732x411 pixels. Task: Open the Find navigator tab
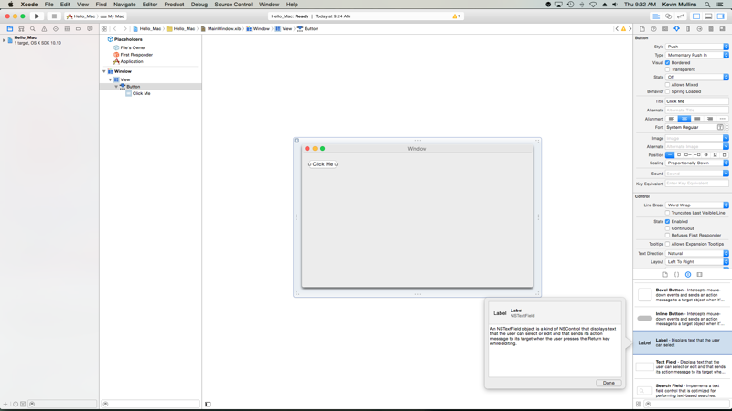coord(33,29)
